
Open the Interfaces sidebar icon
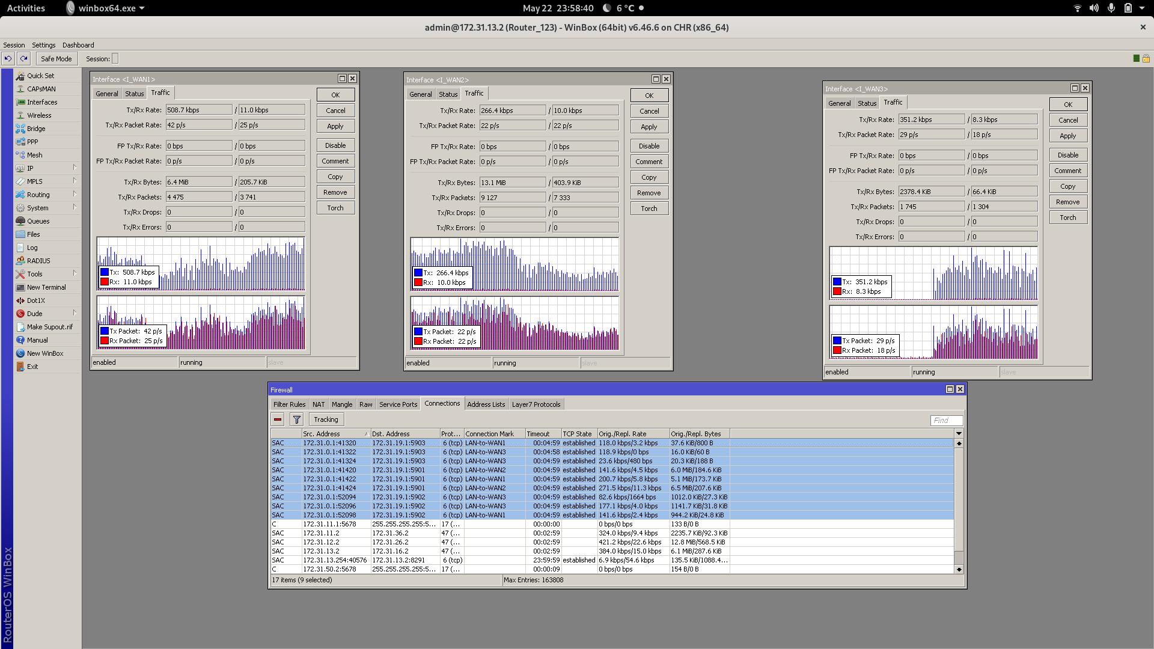[21, 102]
